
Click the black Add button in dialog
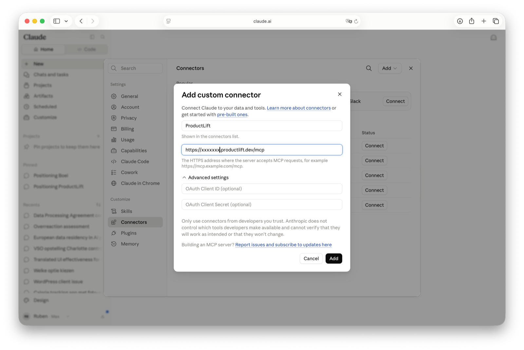[334, 259]
